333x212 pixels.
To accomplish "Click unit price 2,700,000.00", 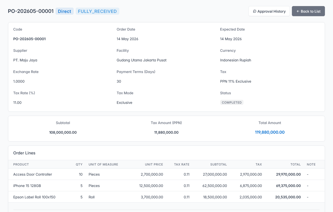I will tap(152, 174).
